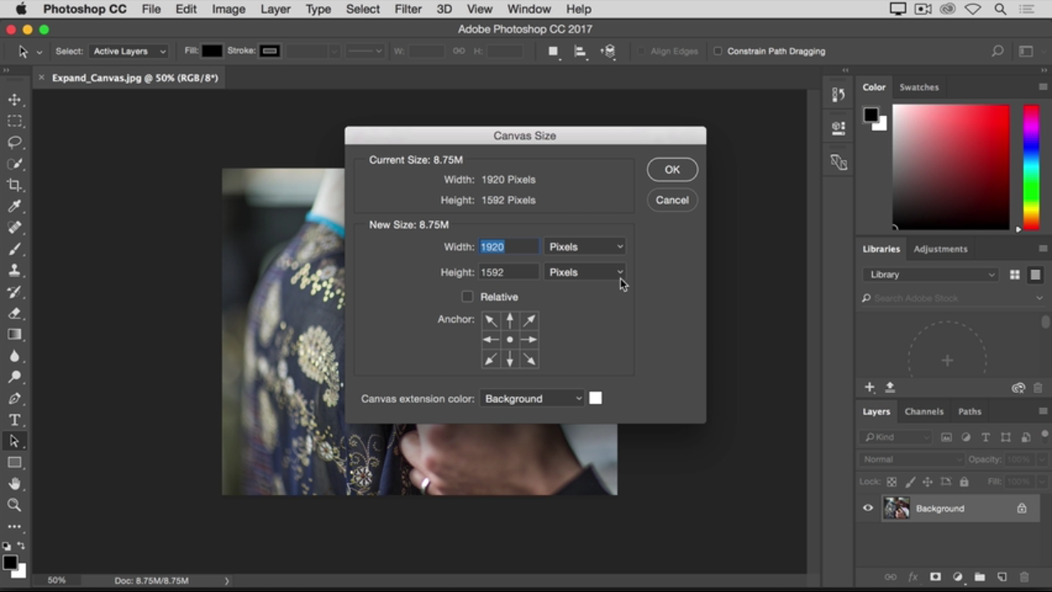Viewport: 1052px width, 592px height.
Task: Toggle Constrain Path Dragging checkbox
Action: 717,51
